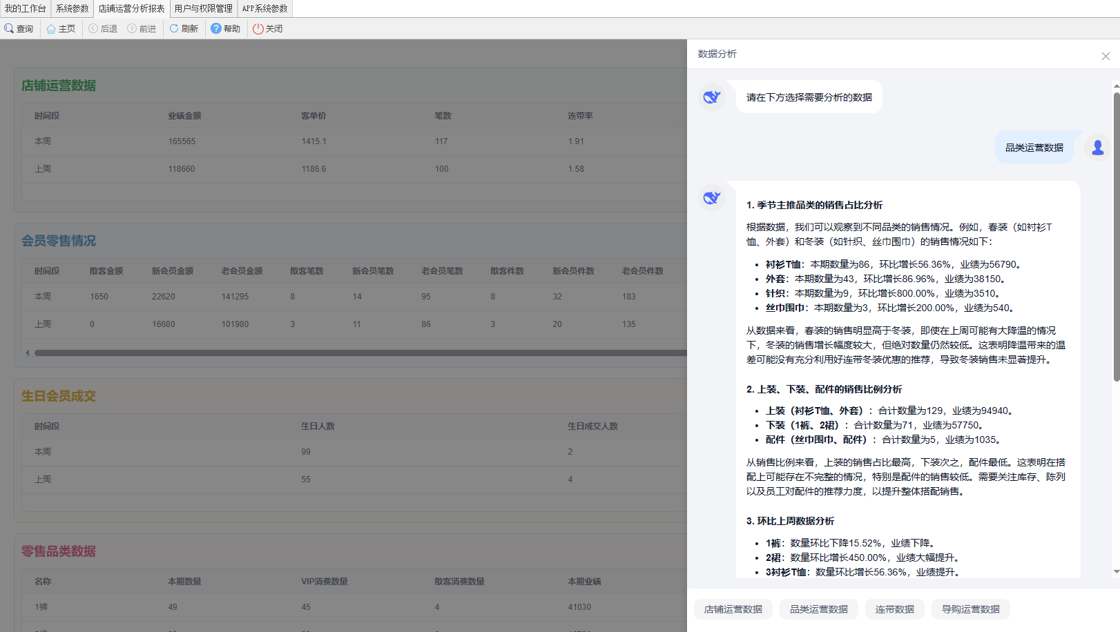Choose 连带数据 analysis option button
The height and width of the screenshot is (632, 1120).
[x=894, y=609]
